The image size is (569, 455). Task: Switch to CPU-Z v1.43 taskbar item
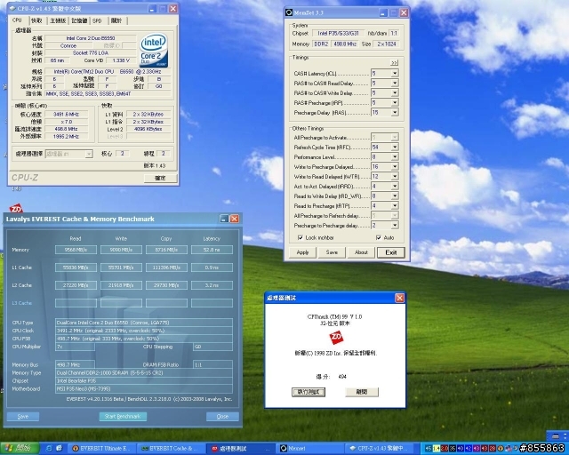[380, 449]
